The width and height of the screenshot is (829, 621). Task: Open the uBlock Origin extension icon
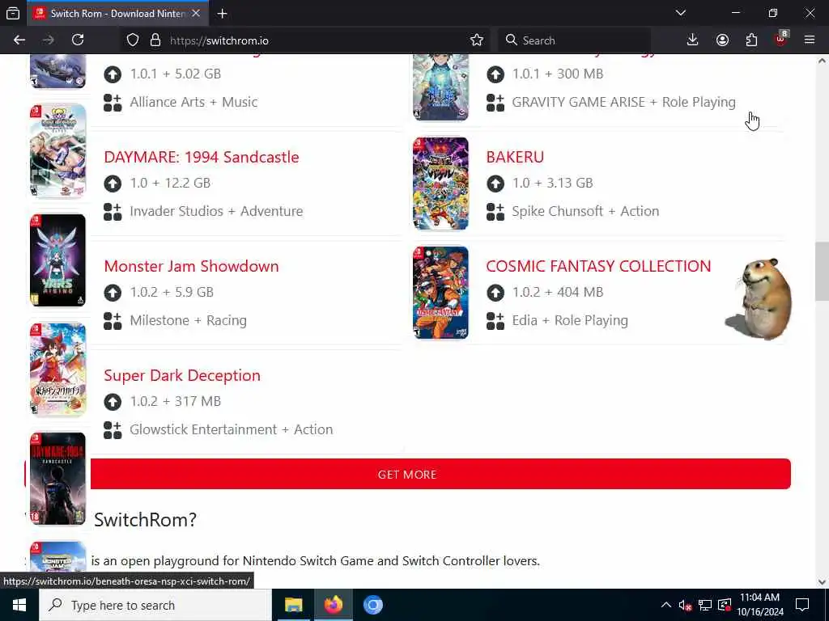[781, 40]
